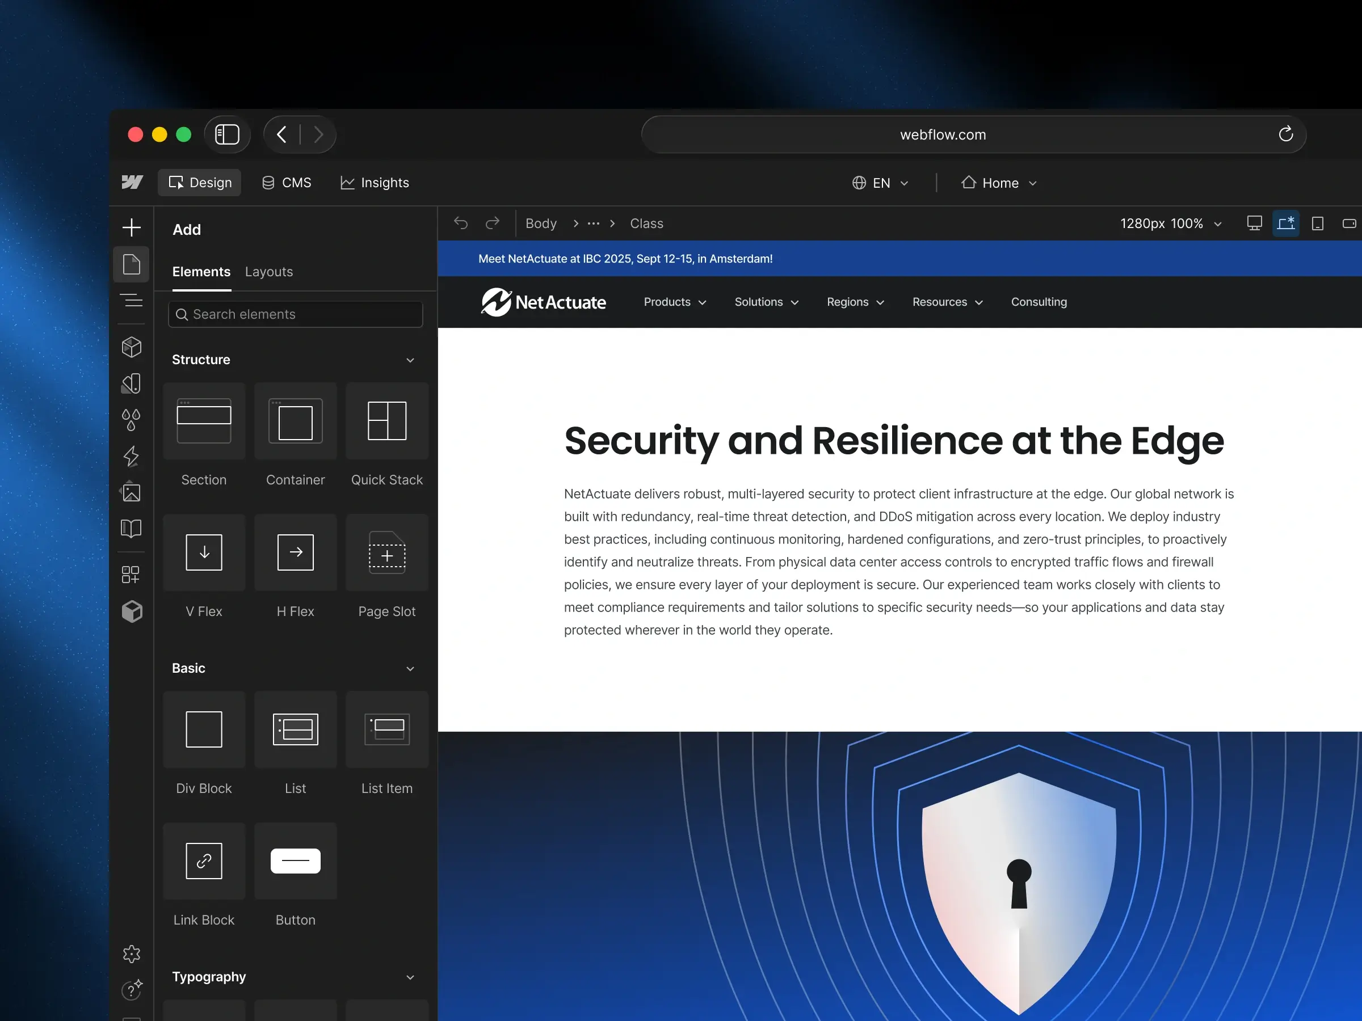Open the Components cube icon
The width and height of the screenshot is (1362, 1021).
[x=131, y=347]
